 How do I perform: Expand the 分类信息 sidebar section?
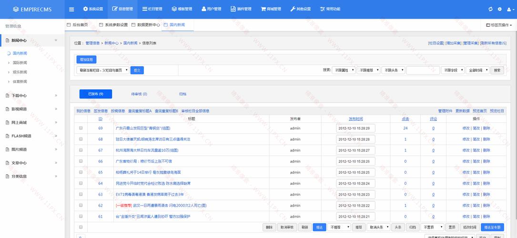[x=32, y=177]
